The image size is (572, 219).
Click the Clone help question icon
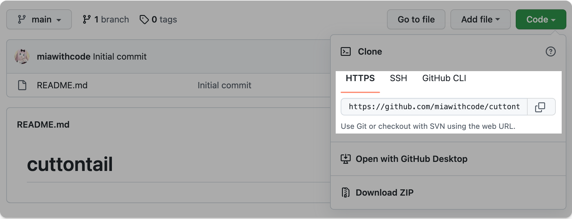coord(550,51)
